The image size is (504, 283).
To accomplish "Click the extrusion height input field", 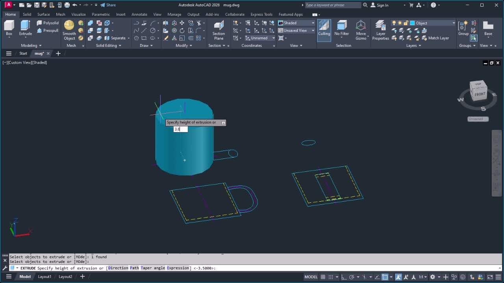I will 180,129.
